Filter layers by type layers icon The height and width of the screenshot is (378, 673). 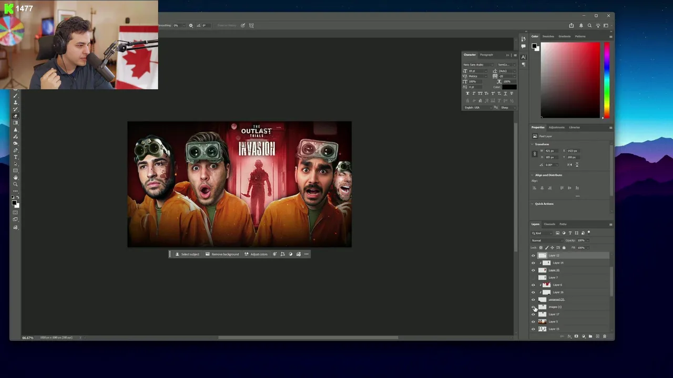570,233
